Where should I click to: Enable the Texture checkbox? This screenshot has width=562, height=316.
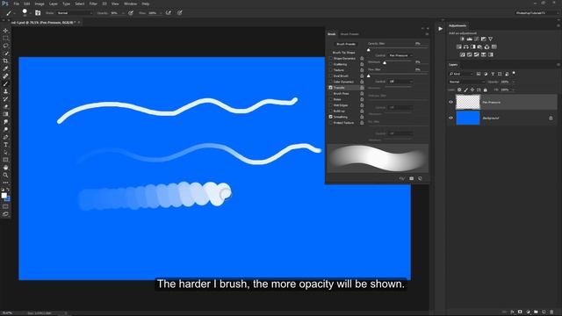(x=330, y=70)
